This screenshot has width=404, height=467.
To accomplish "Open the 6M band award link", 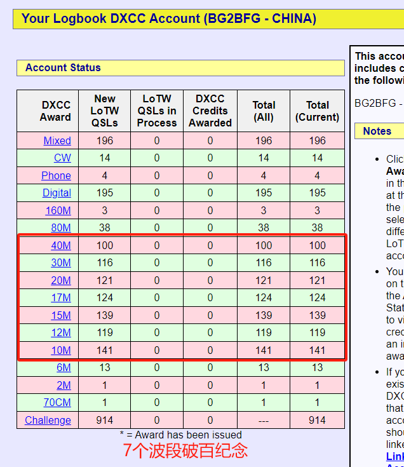I will click(64, 367).
